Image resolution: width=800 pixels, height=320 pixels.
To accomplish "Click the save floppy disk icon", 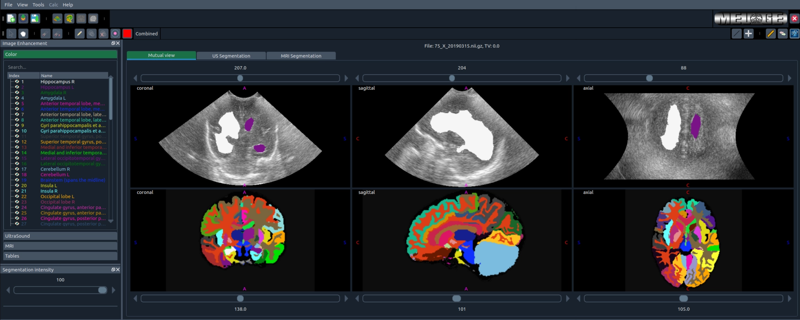I will 35,18.
